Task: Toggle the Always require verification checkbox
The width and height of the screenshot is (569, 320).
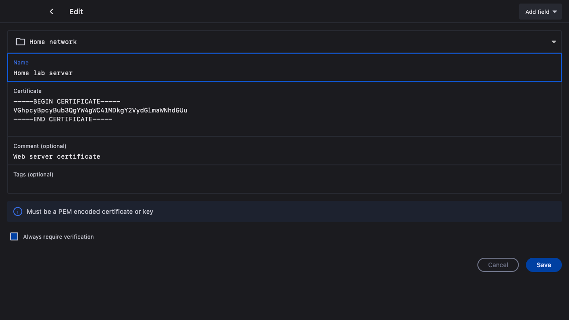Action: [x=14, y=236]
